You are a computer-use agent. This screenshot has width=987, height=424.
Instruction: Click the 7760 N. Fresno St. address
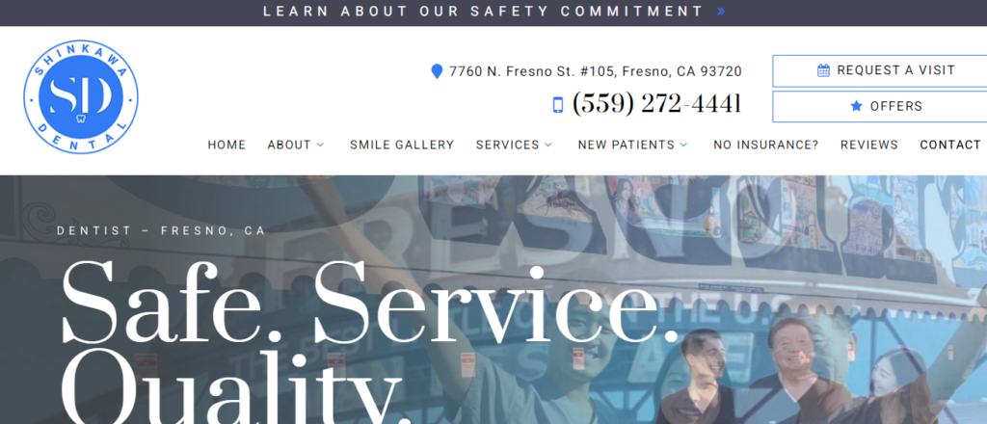(x=596, y=71)
